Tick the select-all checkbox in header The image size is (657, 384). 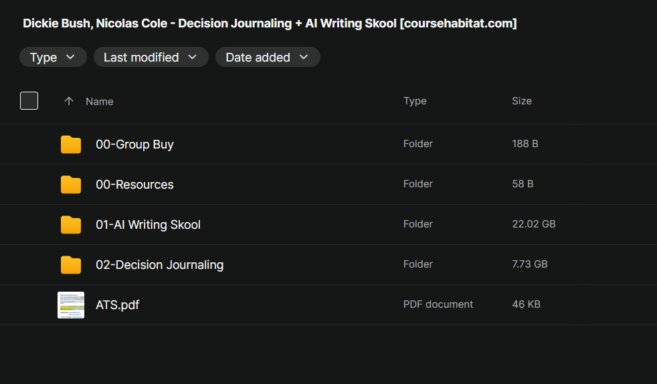pos(29,100)
